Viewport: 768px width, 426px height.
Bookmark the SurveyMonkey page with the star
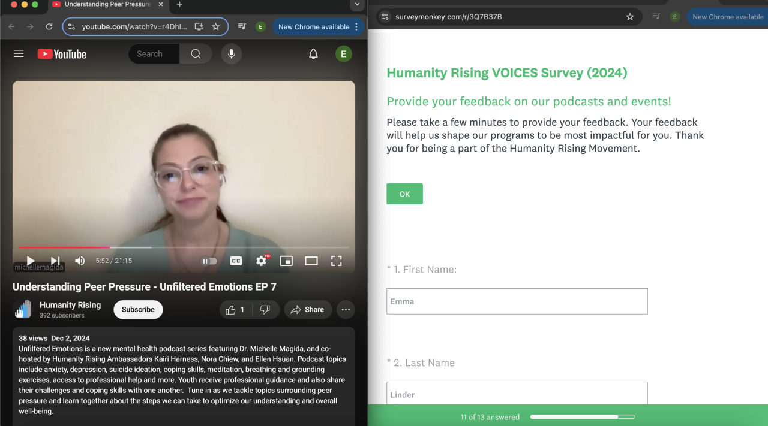(630, 17)
